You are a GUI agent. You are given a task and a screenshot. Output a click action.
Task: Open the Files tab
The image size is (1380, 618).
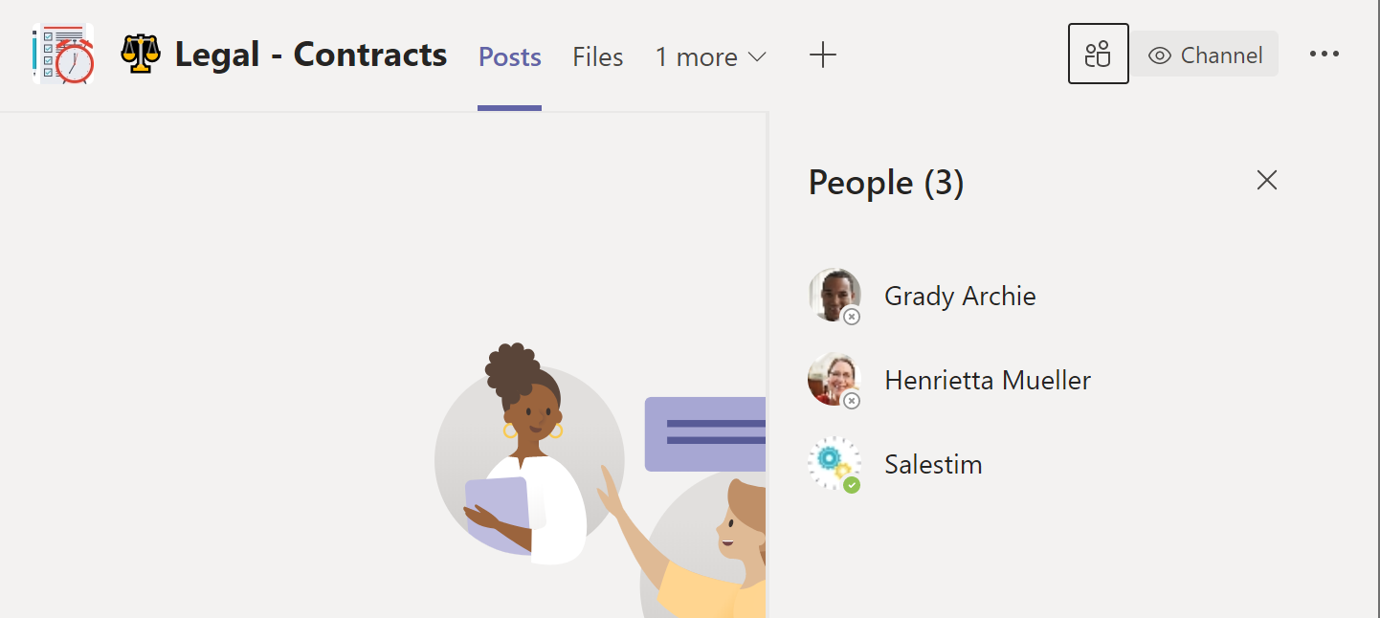(597, 57)
